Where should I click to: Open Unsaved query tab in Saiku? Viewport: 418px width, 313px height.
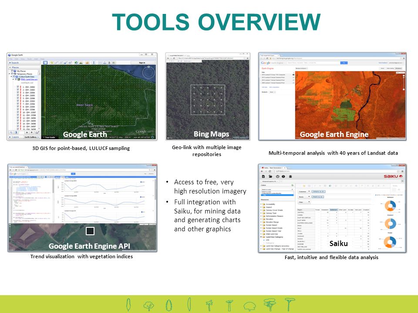[269, 181]
